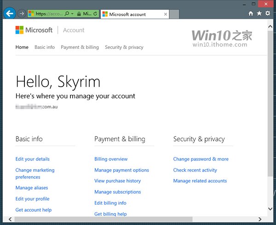Click Edit your profile link
Image resolution: width=276 pixels, height=225 pixels.
click(x=32, y=199)
